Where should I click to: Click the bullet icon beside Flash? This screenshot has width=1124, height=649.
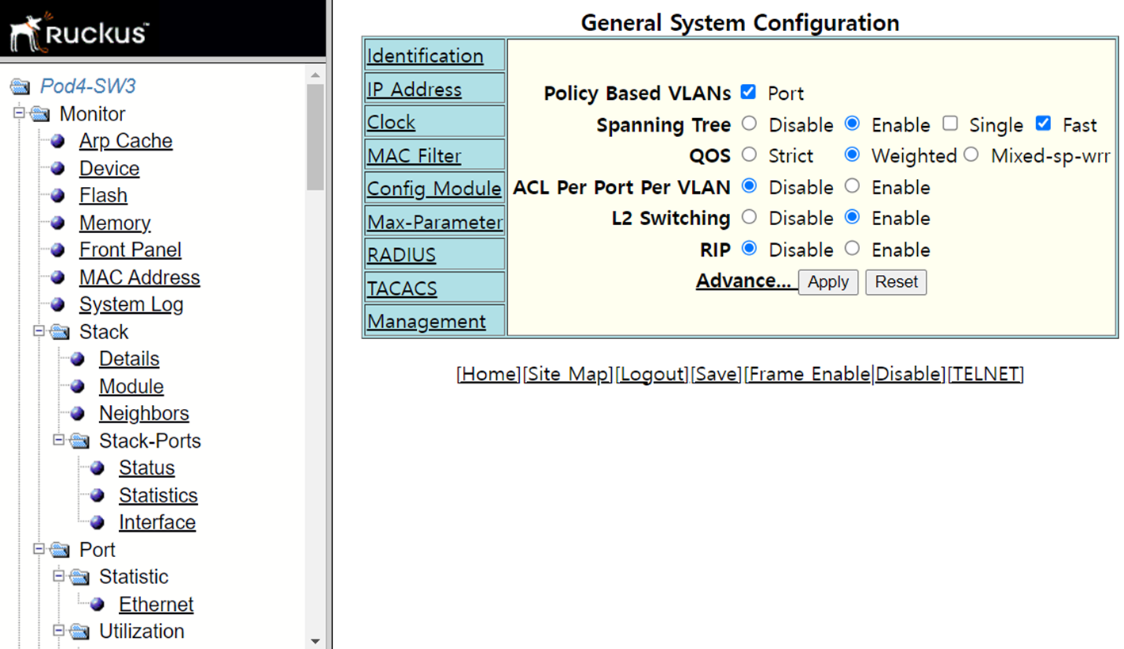click(x=58, y=196)
